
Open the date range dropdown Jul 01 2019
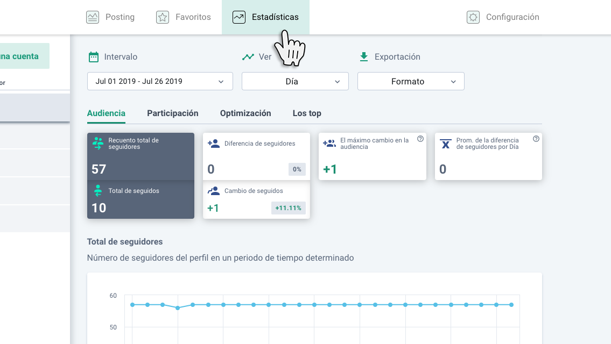pos(160,82)
